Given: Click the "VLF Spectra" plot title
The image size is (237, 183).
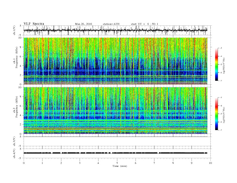Looking at the screenshot, I should pos(34,24).
